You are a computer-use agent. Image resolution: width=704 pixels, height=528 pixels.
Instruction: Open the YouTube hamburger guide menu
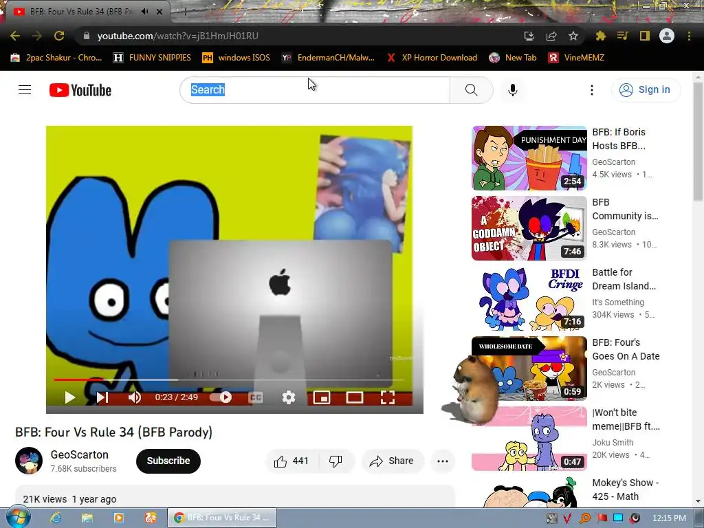[x=25, y=90]
